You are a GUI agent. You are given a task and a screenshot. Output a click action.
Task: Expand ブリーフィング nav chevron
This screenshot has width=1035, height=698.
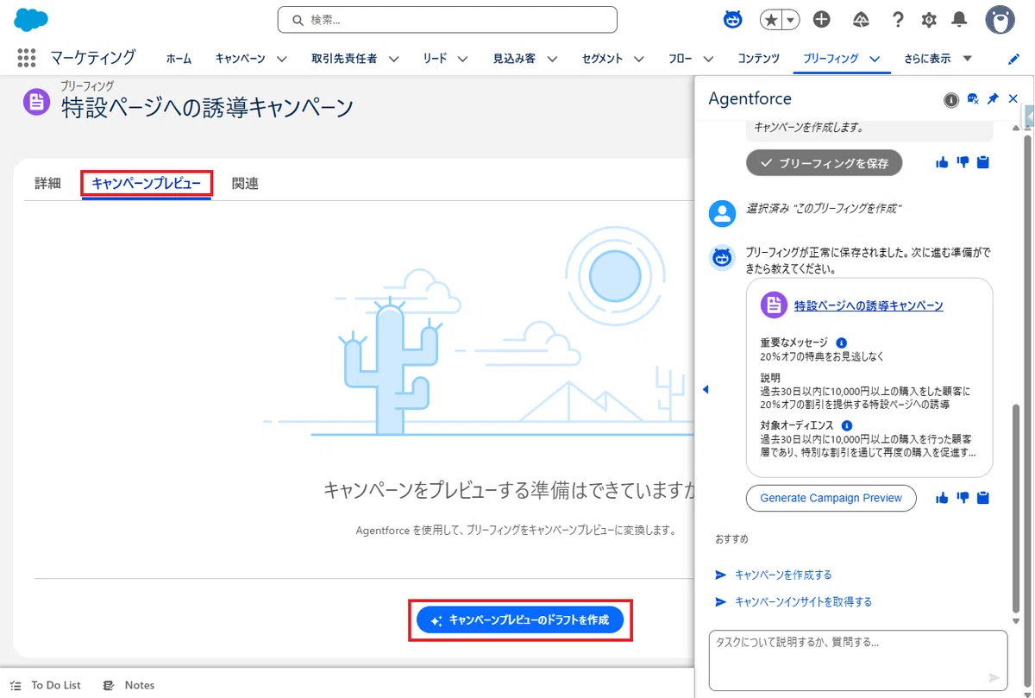point(875,59)
